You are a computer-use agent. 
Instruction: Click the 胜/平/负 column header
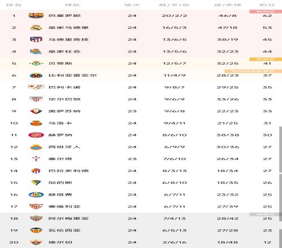point(174,5)
